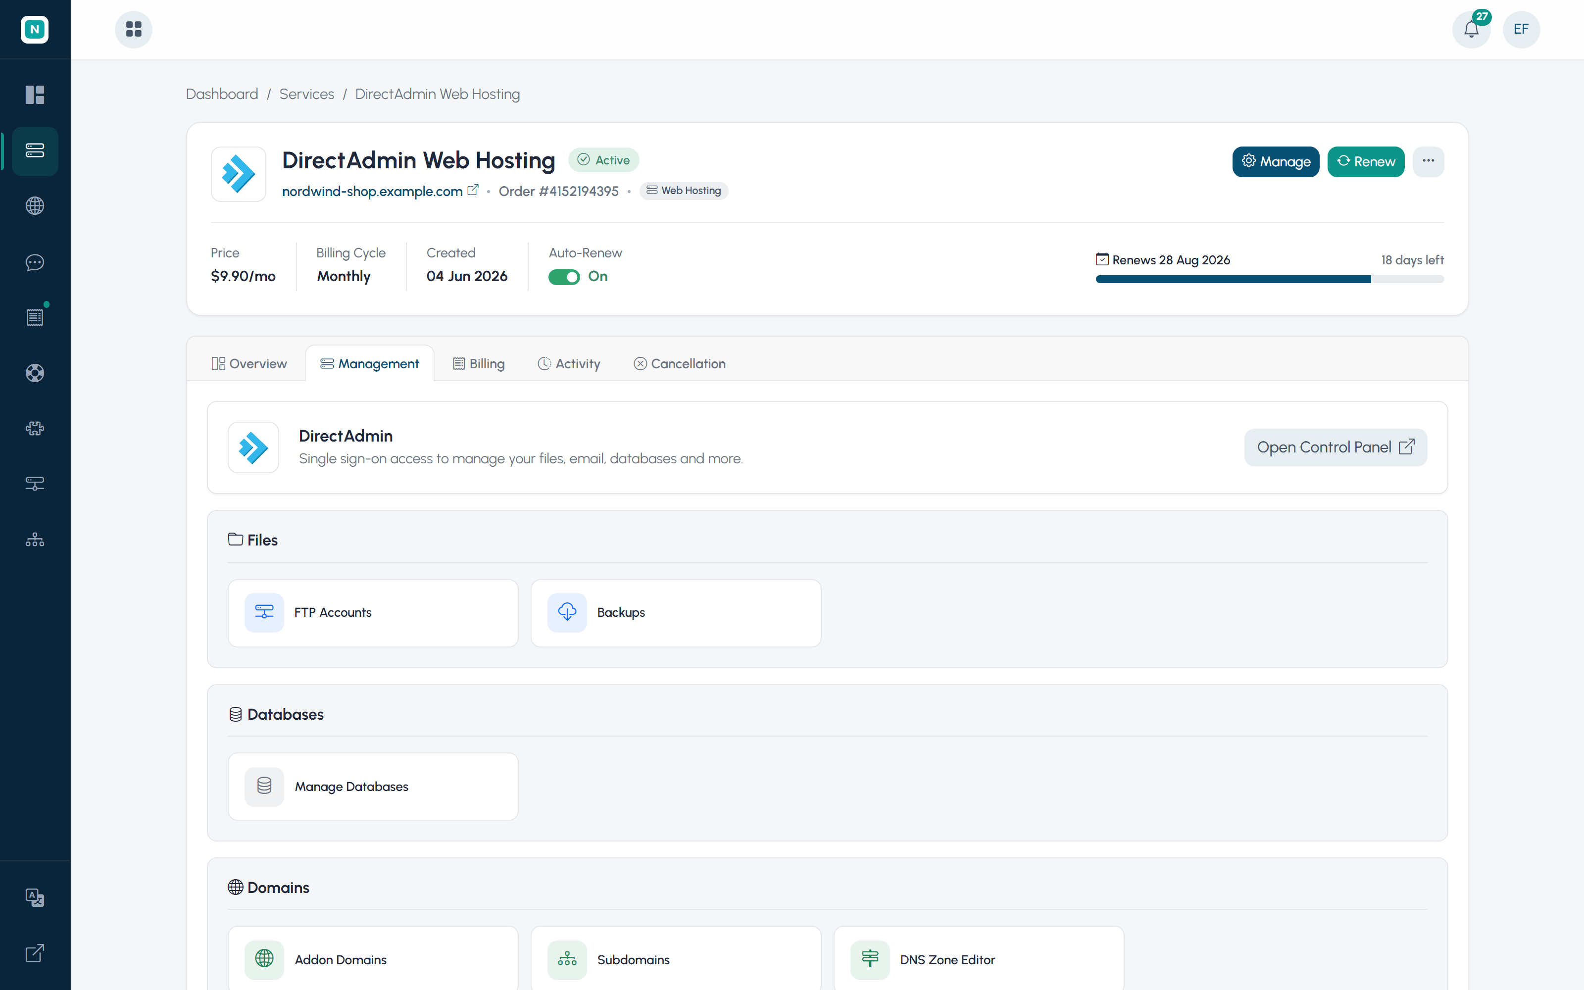The image size is (1584, 990).
Task: Click the N logo in the sidebar
Action: pos(35,30)
